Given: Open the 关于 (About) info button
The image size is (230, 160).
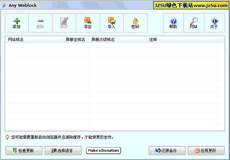Looking at the screenshot, I should click(x=214, y=23).
